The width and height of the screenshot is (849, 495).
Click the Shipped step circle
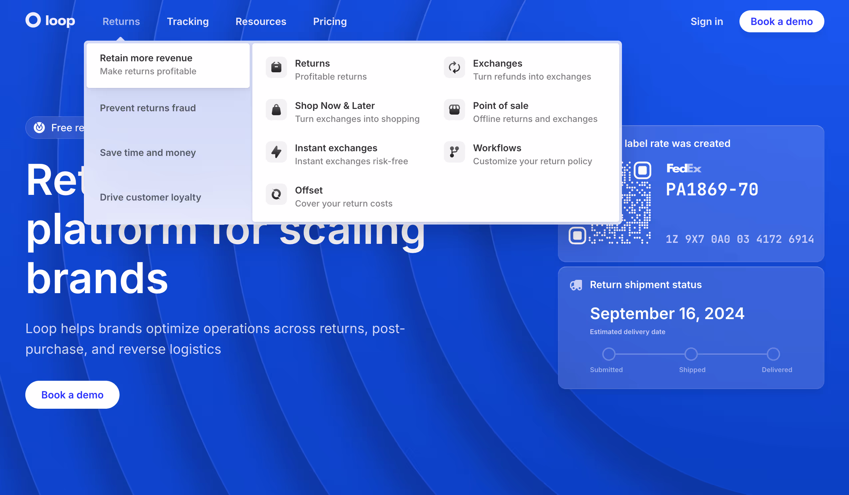click(x=691, y=354)
